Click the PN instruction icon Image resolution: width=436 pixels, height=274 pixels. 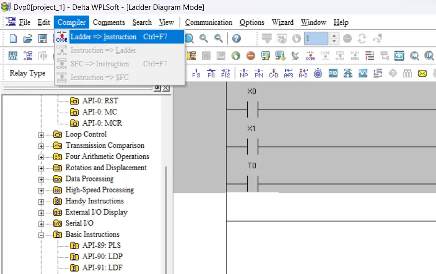pyautogui.click(x=259, y=73)
